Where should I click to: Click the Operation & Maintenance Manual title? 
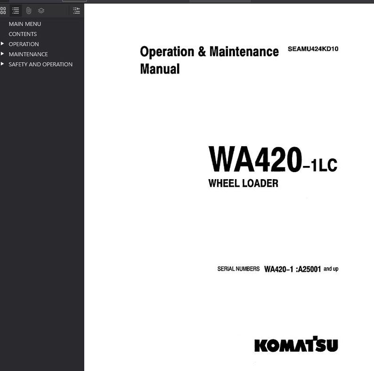(x=209, y=60)
